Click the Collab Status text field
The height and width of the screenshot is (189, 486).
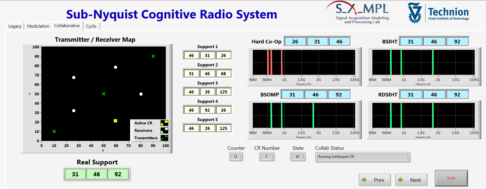tap(363, 157)
